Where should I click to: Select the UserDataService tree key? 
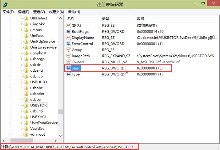[x=44, y=123]
